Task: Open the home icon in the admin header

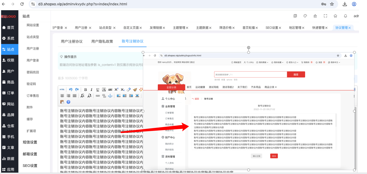Action: pyautogui.click(x=335, y=16)
